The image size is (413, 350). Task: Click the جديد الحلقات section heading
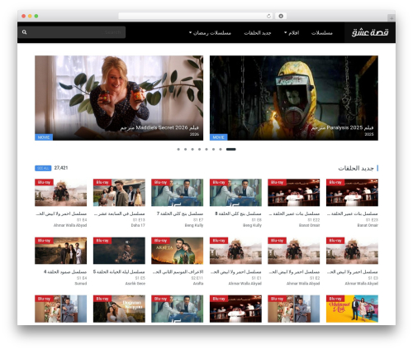coord(356,168)
